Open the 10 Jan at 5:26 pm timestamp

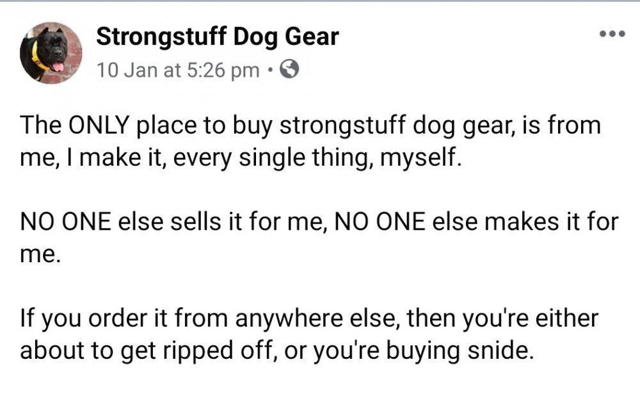pos(178,70)
